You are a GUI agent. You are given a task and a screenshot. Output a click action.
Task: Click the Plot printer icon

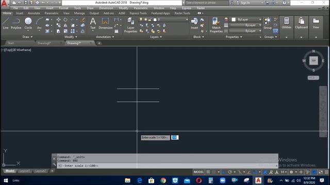click(x=38, y=3)
